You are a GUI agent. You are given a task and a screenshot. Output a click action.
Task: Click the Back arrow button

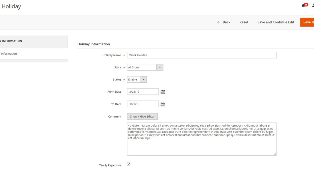pyautogui.click(x=224, y=22)
